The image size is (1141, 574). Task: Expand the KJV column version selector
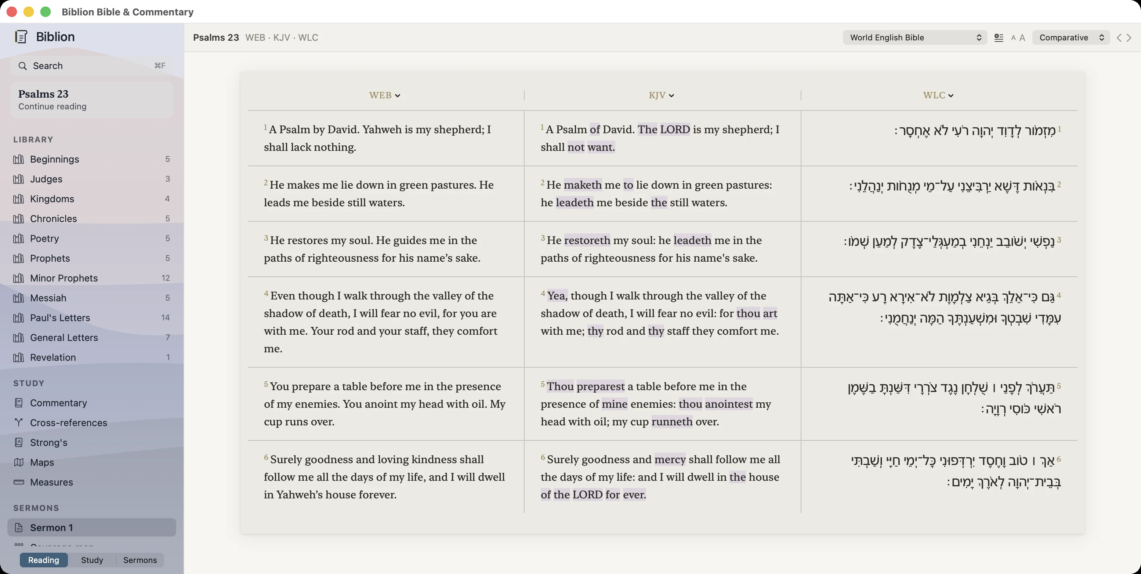point(661,95)
